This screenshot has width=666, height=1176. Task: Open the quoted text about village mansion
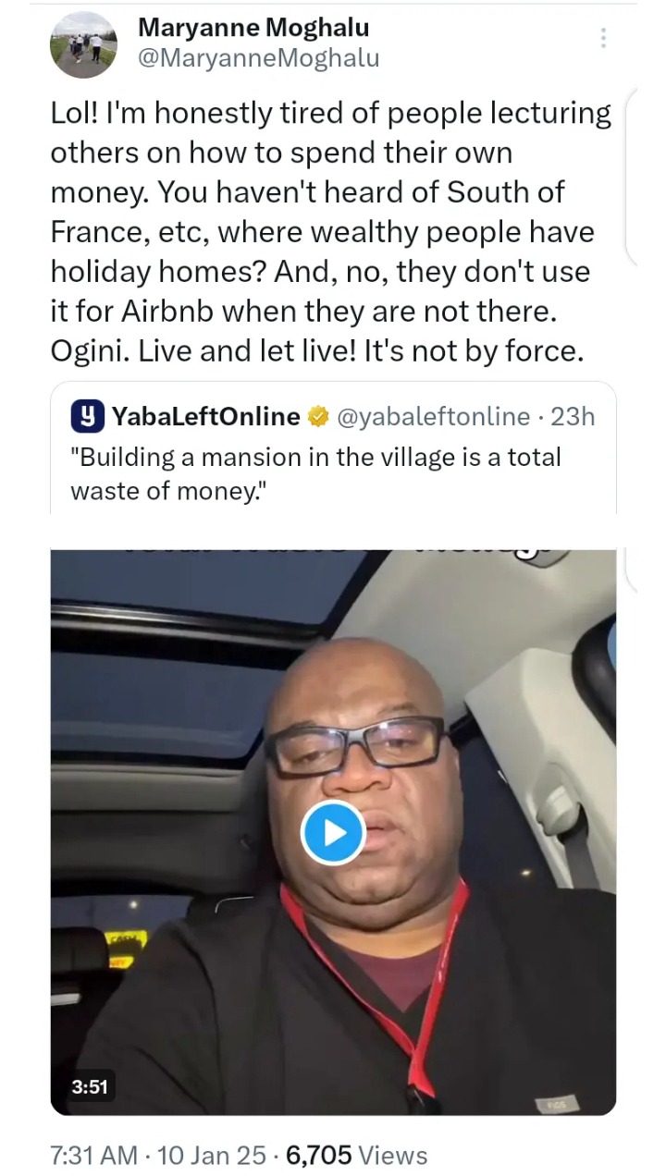click(x=316, y=474)
